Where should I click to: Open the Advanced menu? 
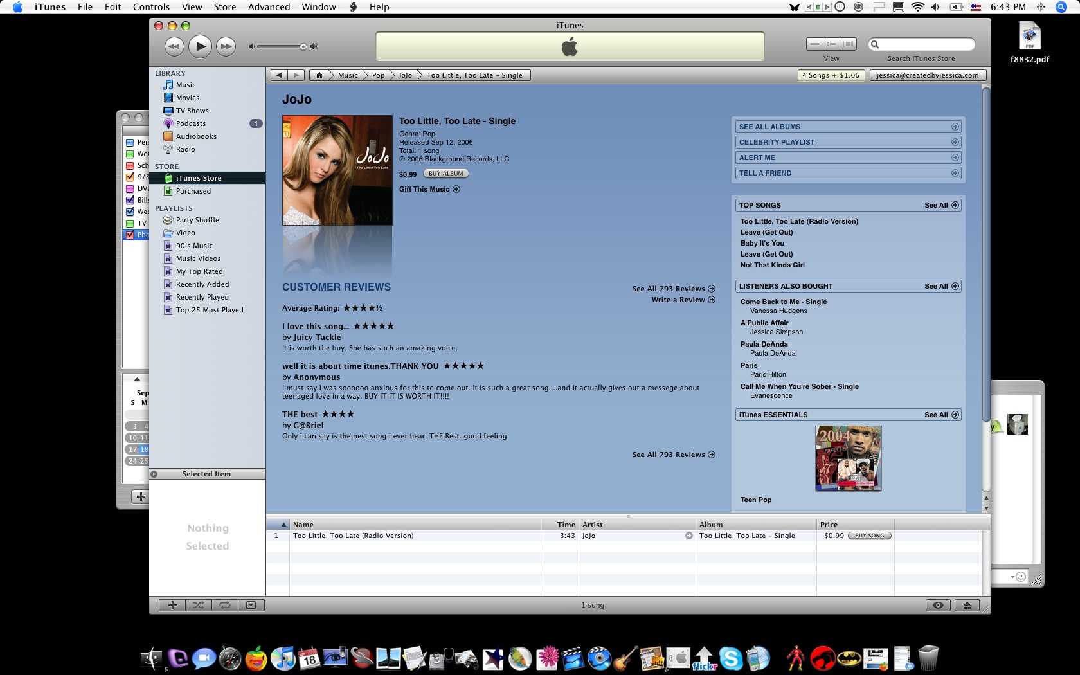click(269, 7)
